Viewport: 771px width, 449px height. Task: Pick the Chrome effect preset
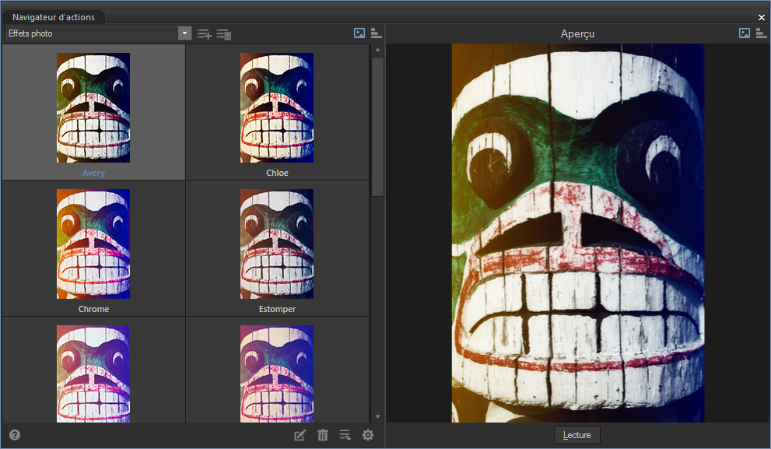93,245
